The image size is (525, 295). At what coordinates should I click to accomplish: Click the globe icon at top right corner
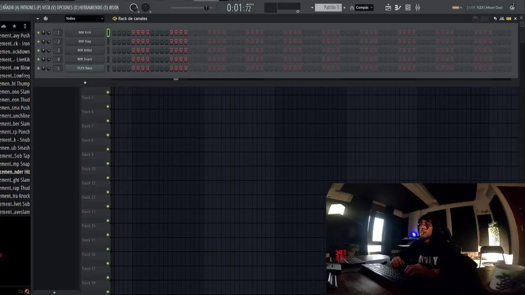[512, 7]
